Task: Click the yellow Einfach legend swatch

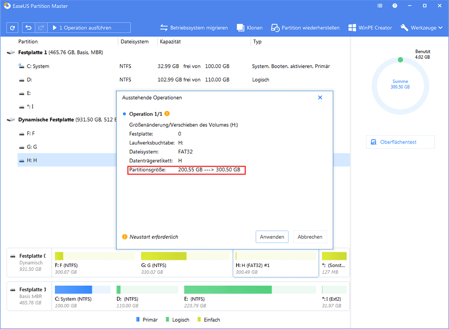Action: coord(199,319)
